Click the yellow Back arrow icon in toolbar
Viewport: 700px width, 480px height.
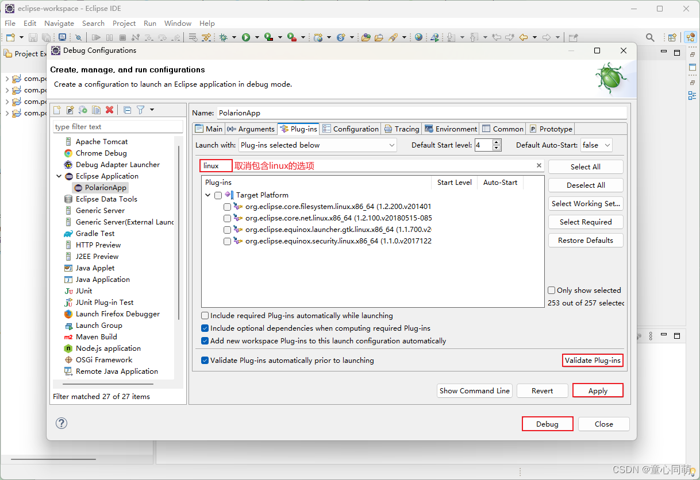coord(523,37)
